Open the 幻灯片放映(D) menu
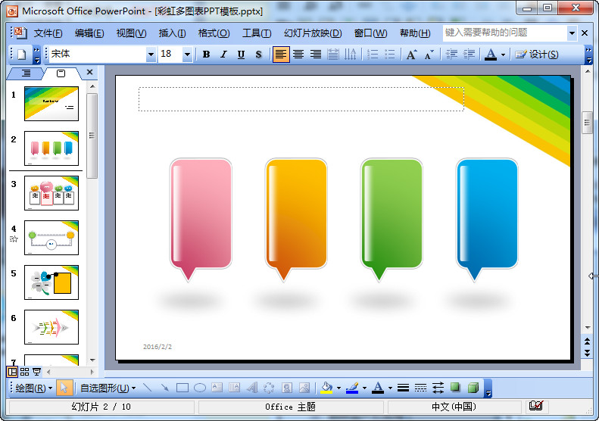This screenshot has height=421, width=599. pos(312,33)
